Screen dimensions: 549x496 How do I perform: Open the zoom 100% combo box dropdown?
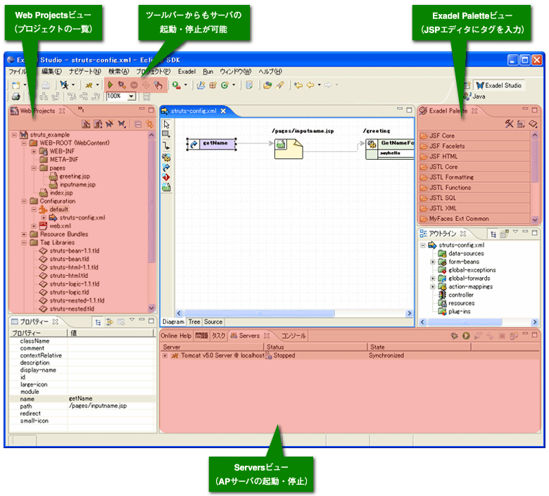click(x=132, y=96)
